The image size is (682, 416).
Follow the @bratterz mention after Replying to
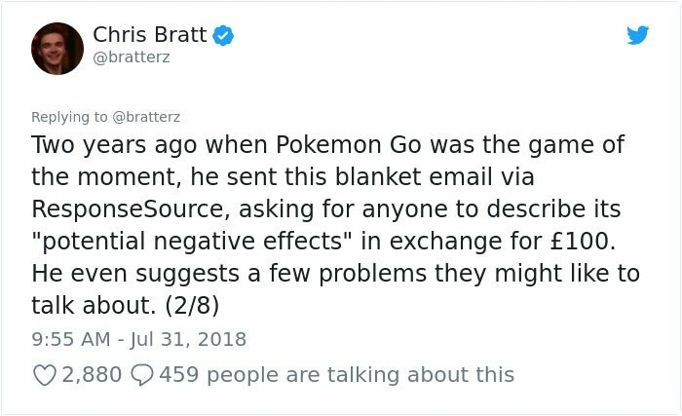pos(146,117)
